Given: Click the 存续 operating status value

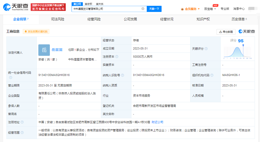Looking at the screenshot, I should pos(136,40).
